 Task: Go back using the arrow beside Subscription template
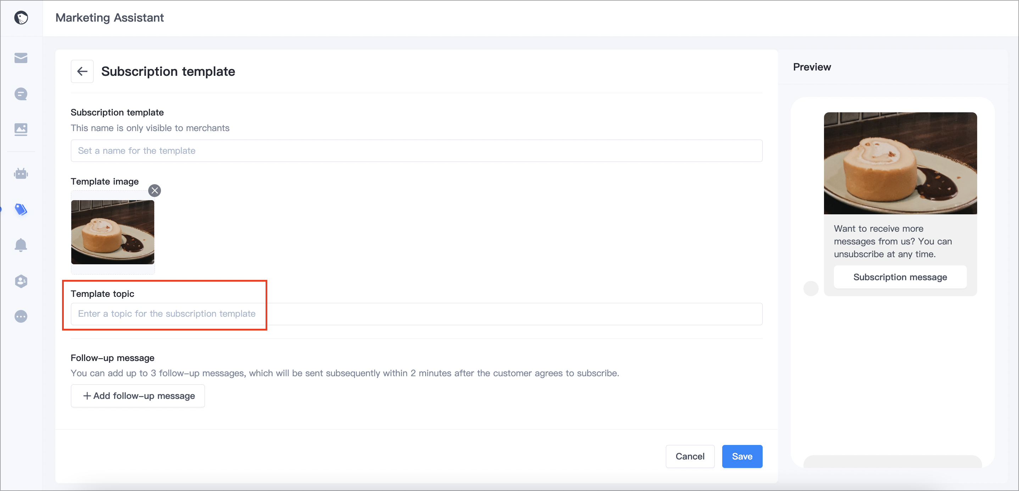pos(82,72)
